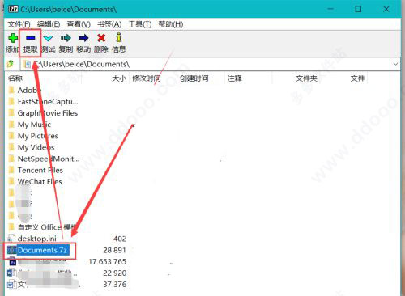Select the Documents.7z archive
The width and height of the screenshot is (405, 296).
42,250
